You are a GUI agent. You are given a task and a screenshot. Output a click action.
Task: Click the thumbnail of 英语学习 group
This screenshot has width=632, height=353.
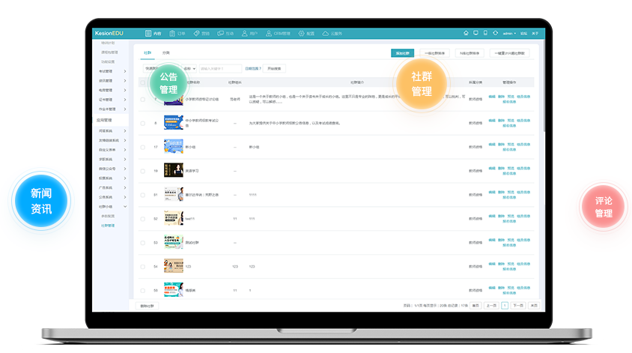coord(174,171)
